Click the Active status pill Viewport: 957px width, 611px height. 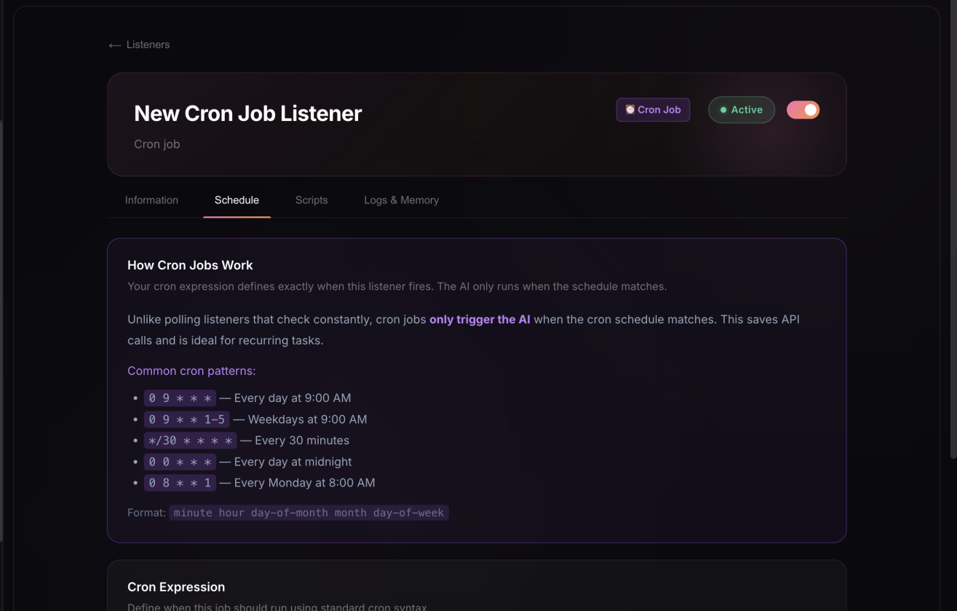pyautogui.click(x=741, y=109)
